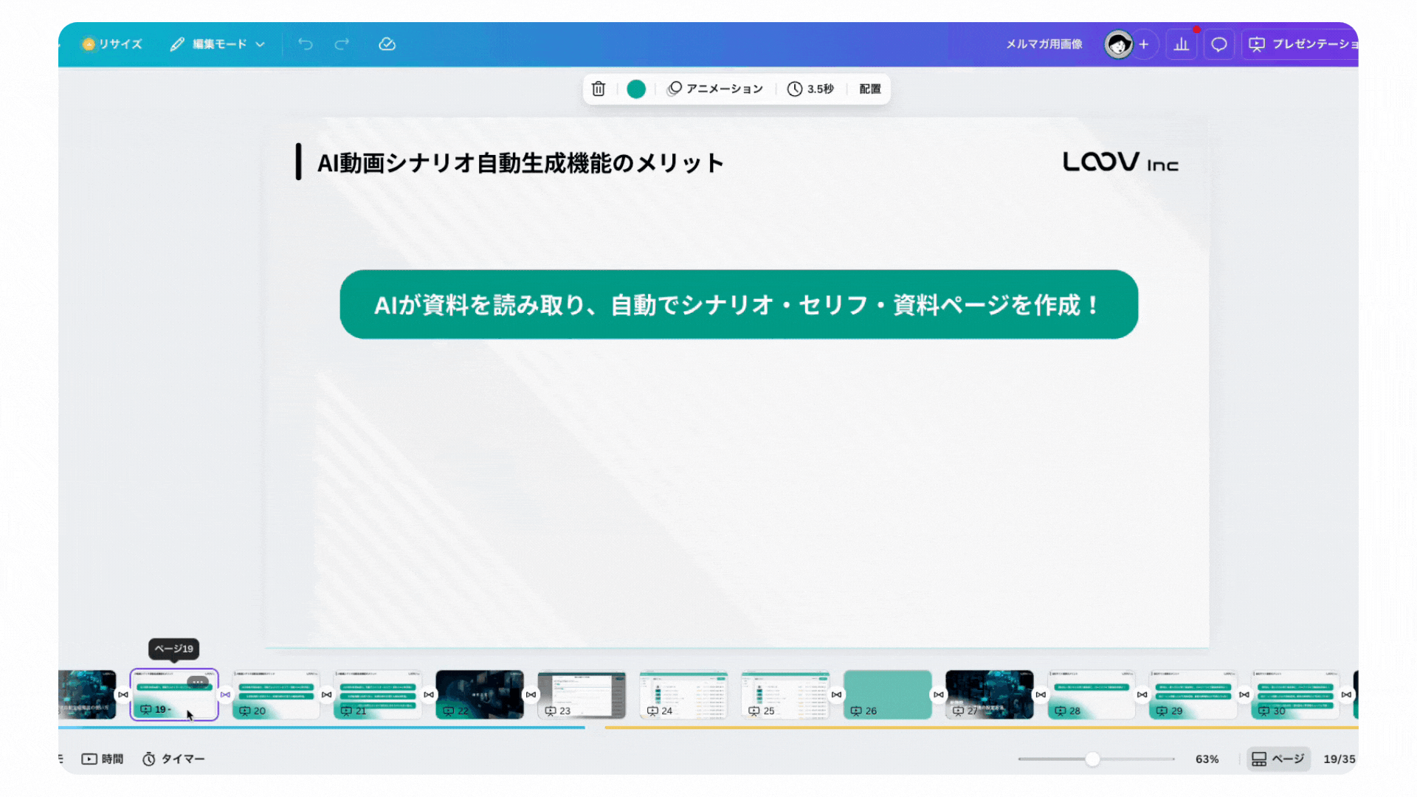Screen dimensions: 1417x797
Task: Open the 3.5秒 timing setting
Action: click(810, 89)
